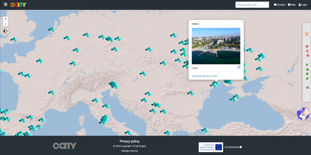The width and height of the screenshot is (311, 155).
Task: Open the Help link
Action: [x=292, y=5]
